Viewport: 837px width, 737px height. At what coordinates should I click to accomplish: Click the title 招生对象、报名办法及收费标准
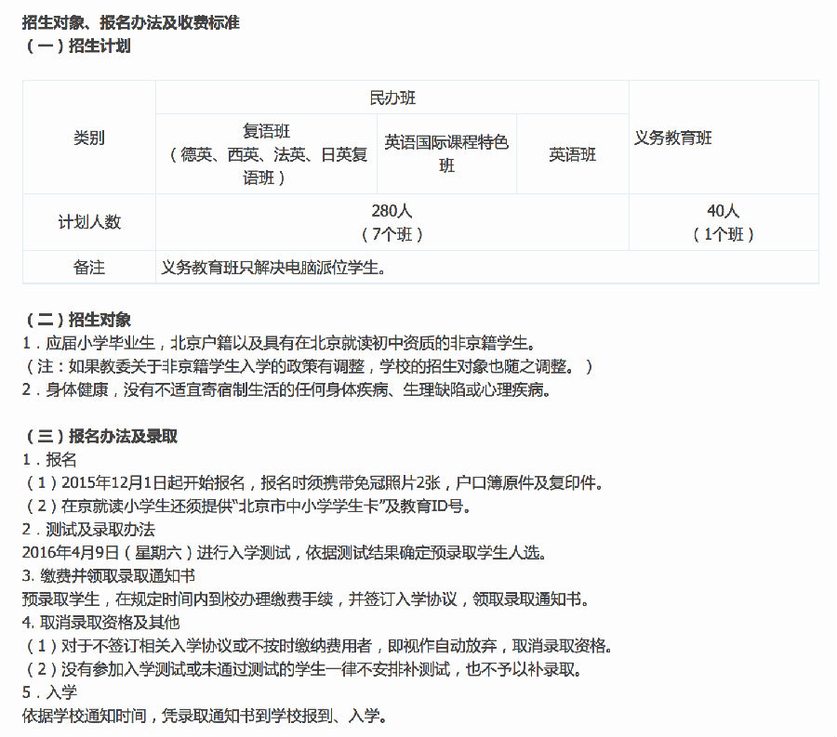[x=131, y=22]
